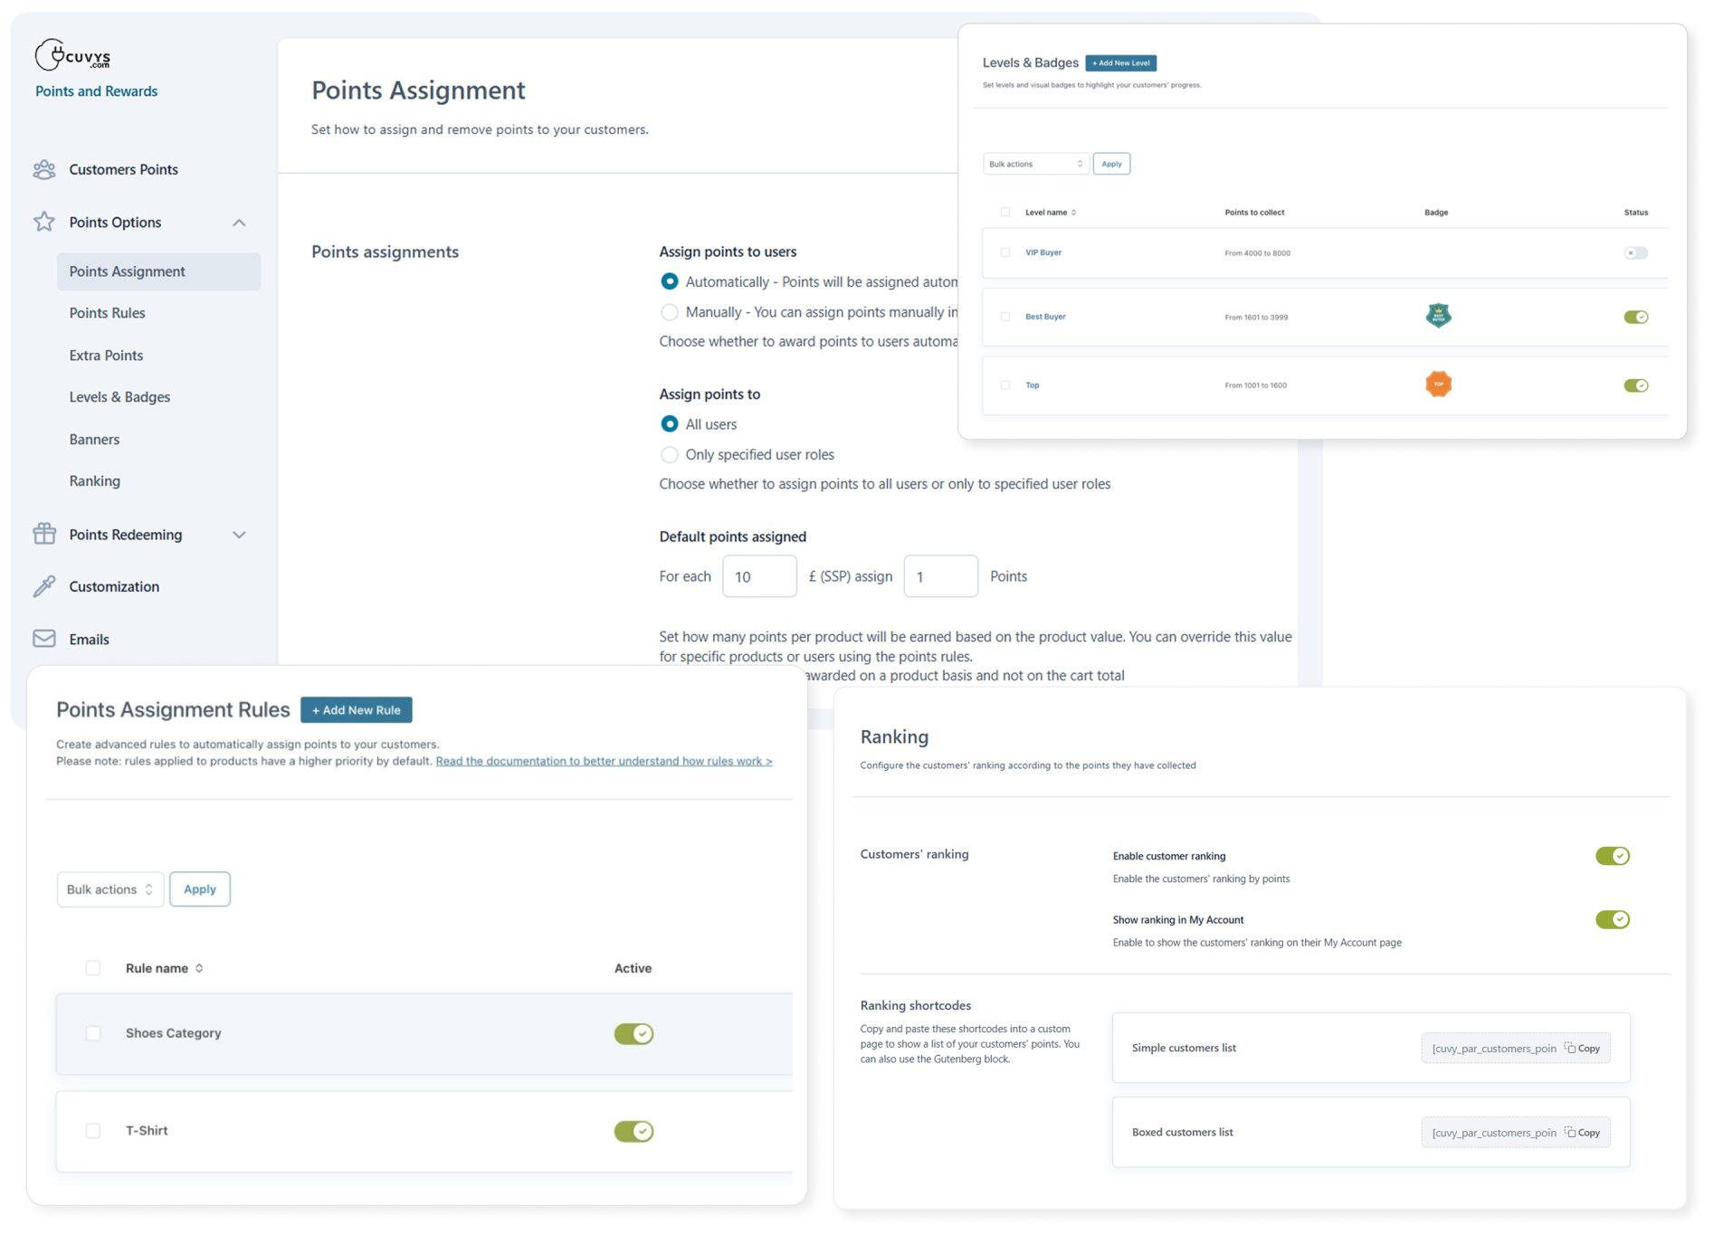Collapse the Points Options submenu chevron
The width and height of the screenshot is (1714, 1235).
click(x=239, y=223)
